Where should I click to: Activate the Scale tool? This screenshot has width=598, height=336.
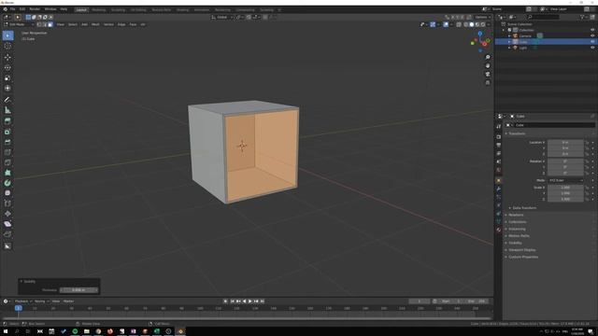7,78
